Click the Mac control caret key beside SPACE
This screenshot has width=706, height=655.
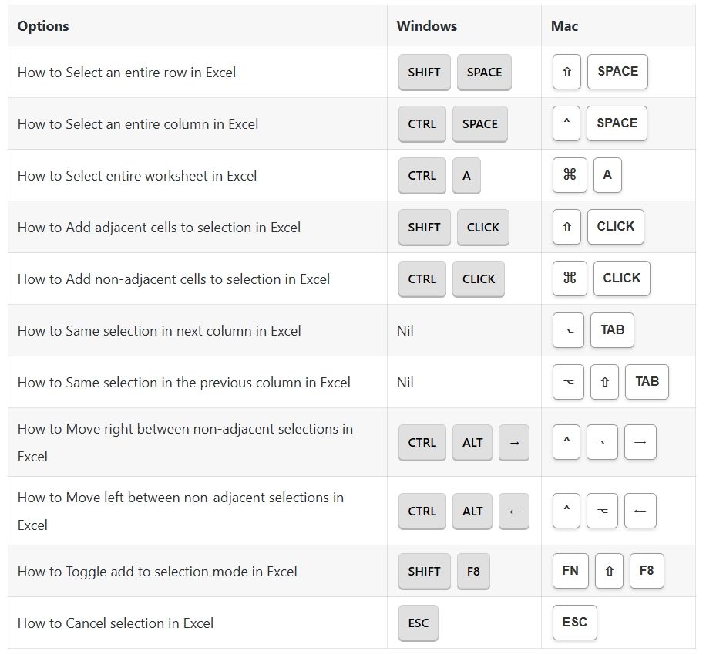coord(566,123)
